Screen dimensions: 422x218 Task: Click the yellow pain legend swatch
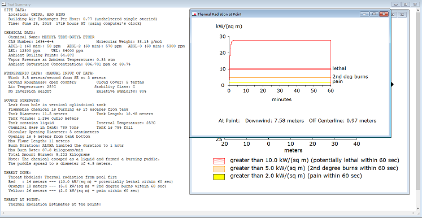219,177
